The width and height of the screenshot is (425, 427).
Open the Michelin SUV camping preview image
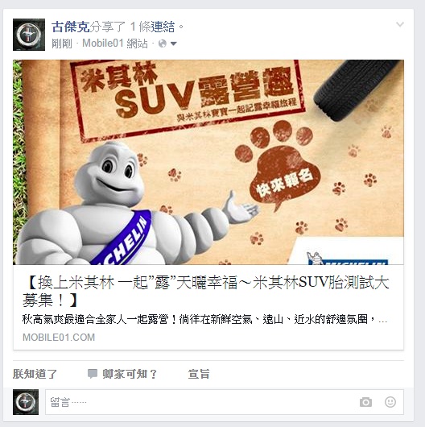(x=208, y=162)
